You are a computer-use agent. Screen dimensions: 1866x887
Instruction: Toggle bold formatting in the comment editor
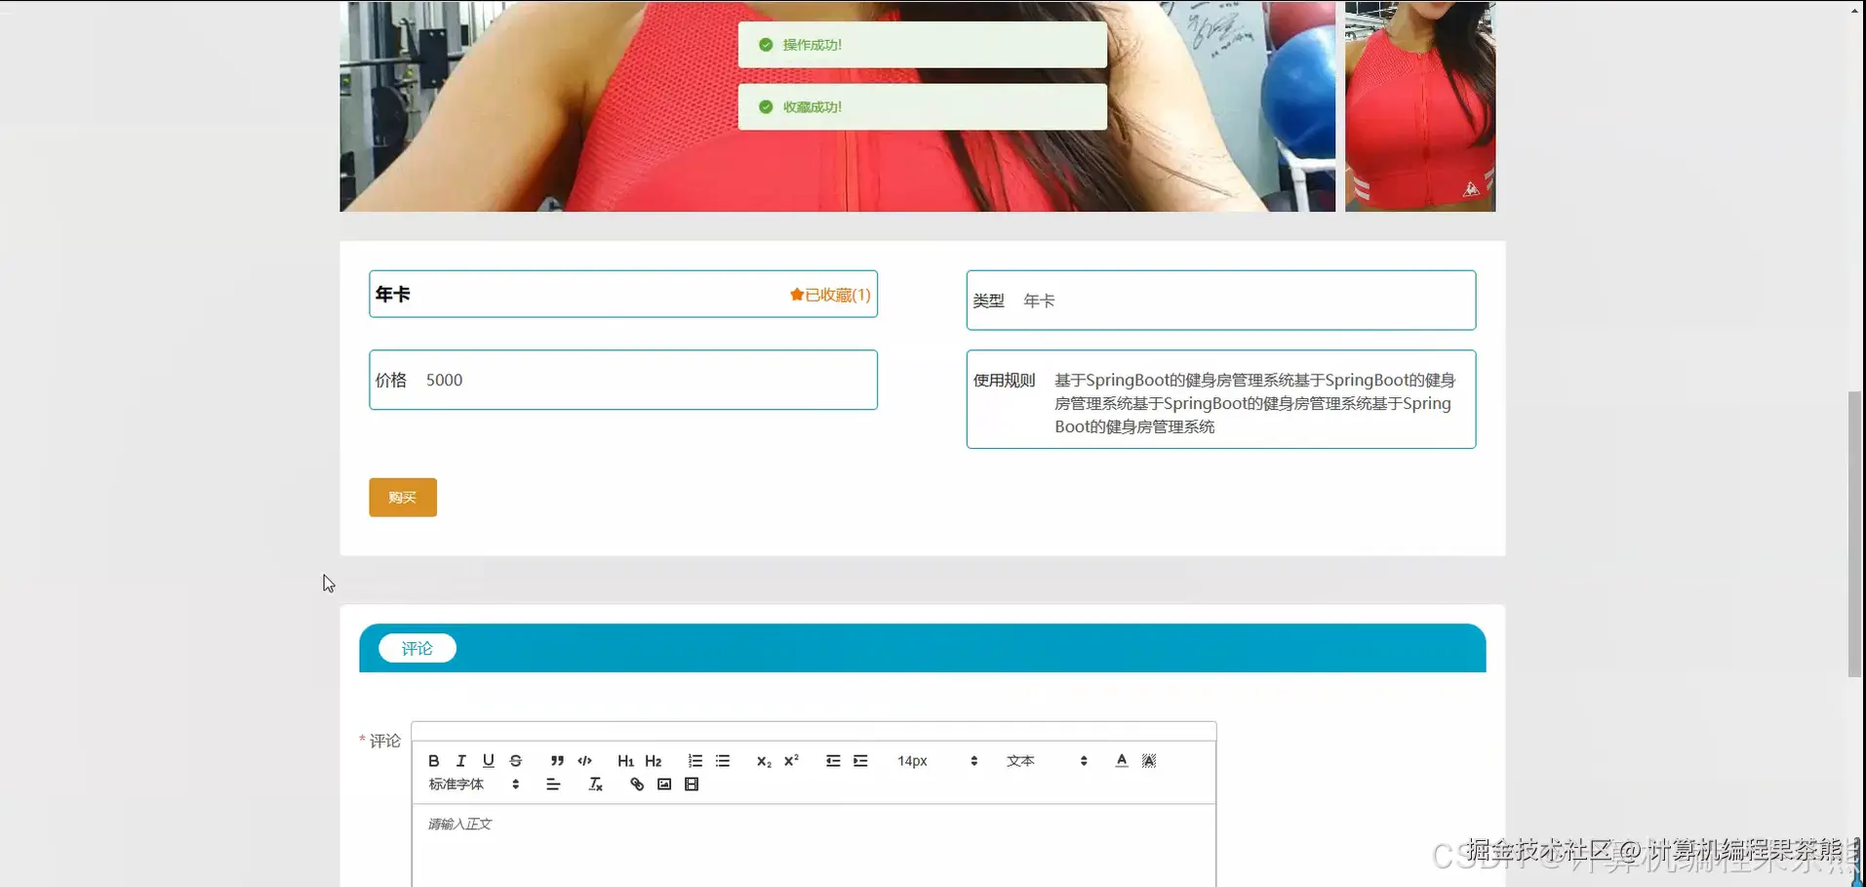pyautogui.click(x=432, y=760)
